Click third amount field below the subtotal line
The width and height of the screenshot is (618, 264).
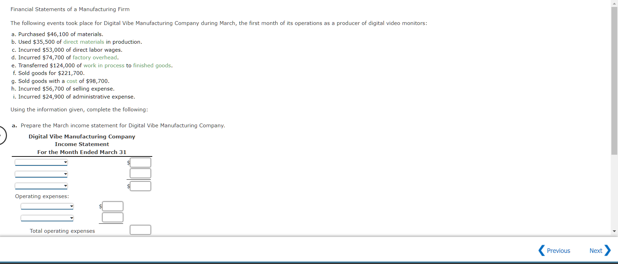pyautogui.click(x=140, y=186)
